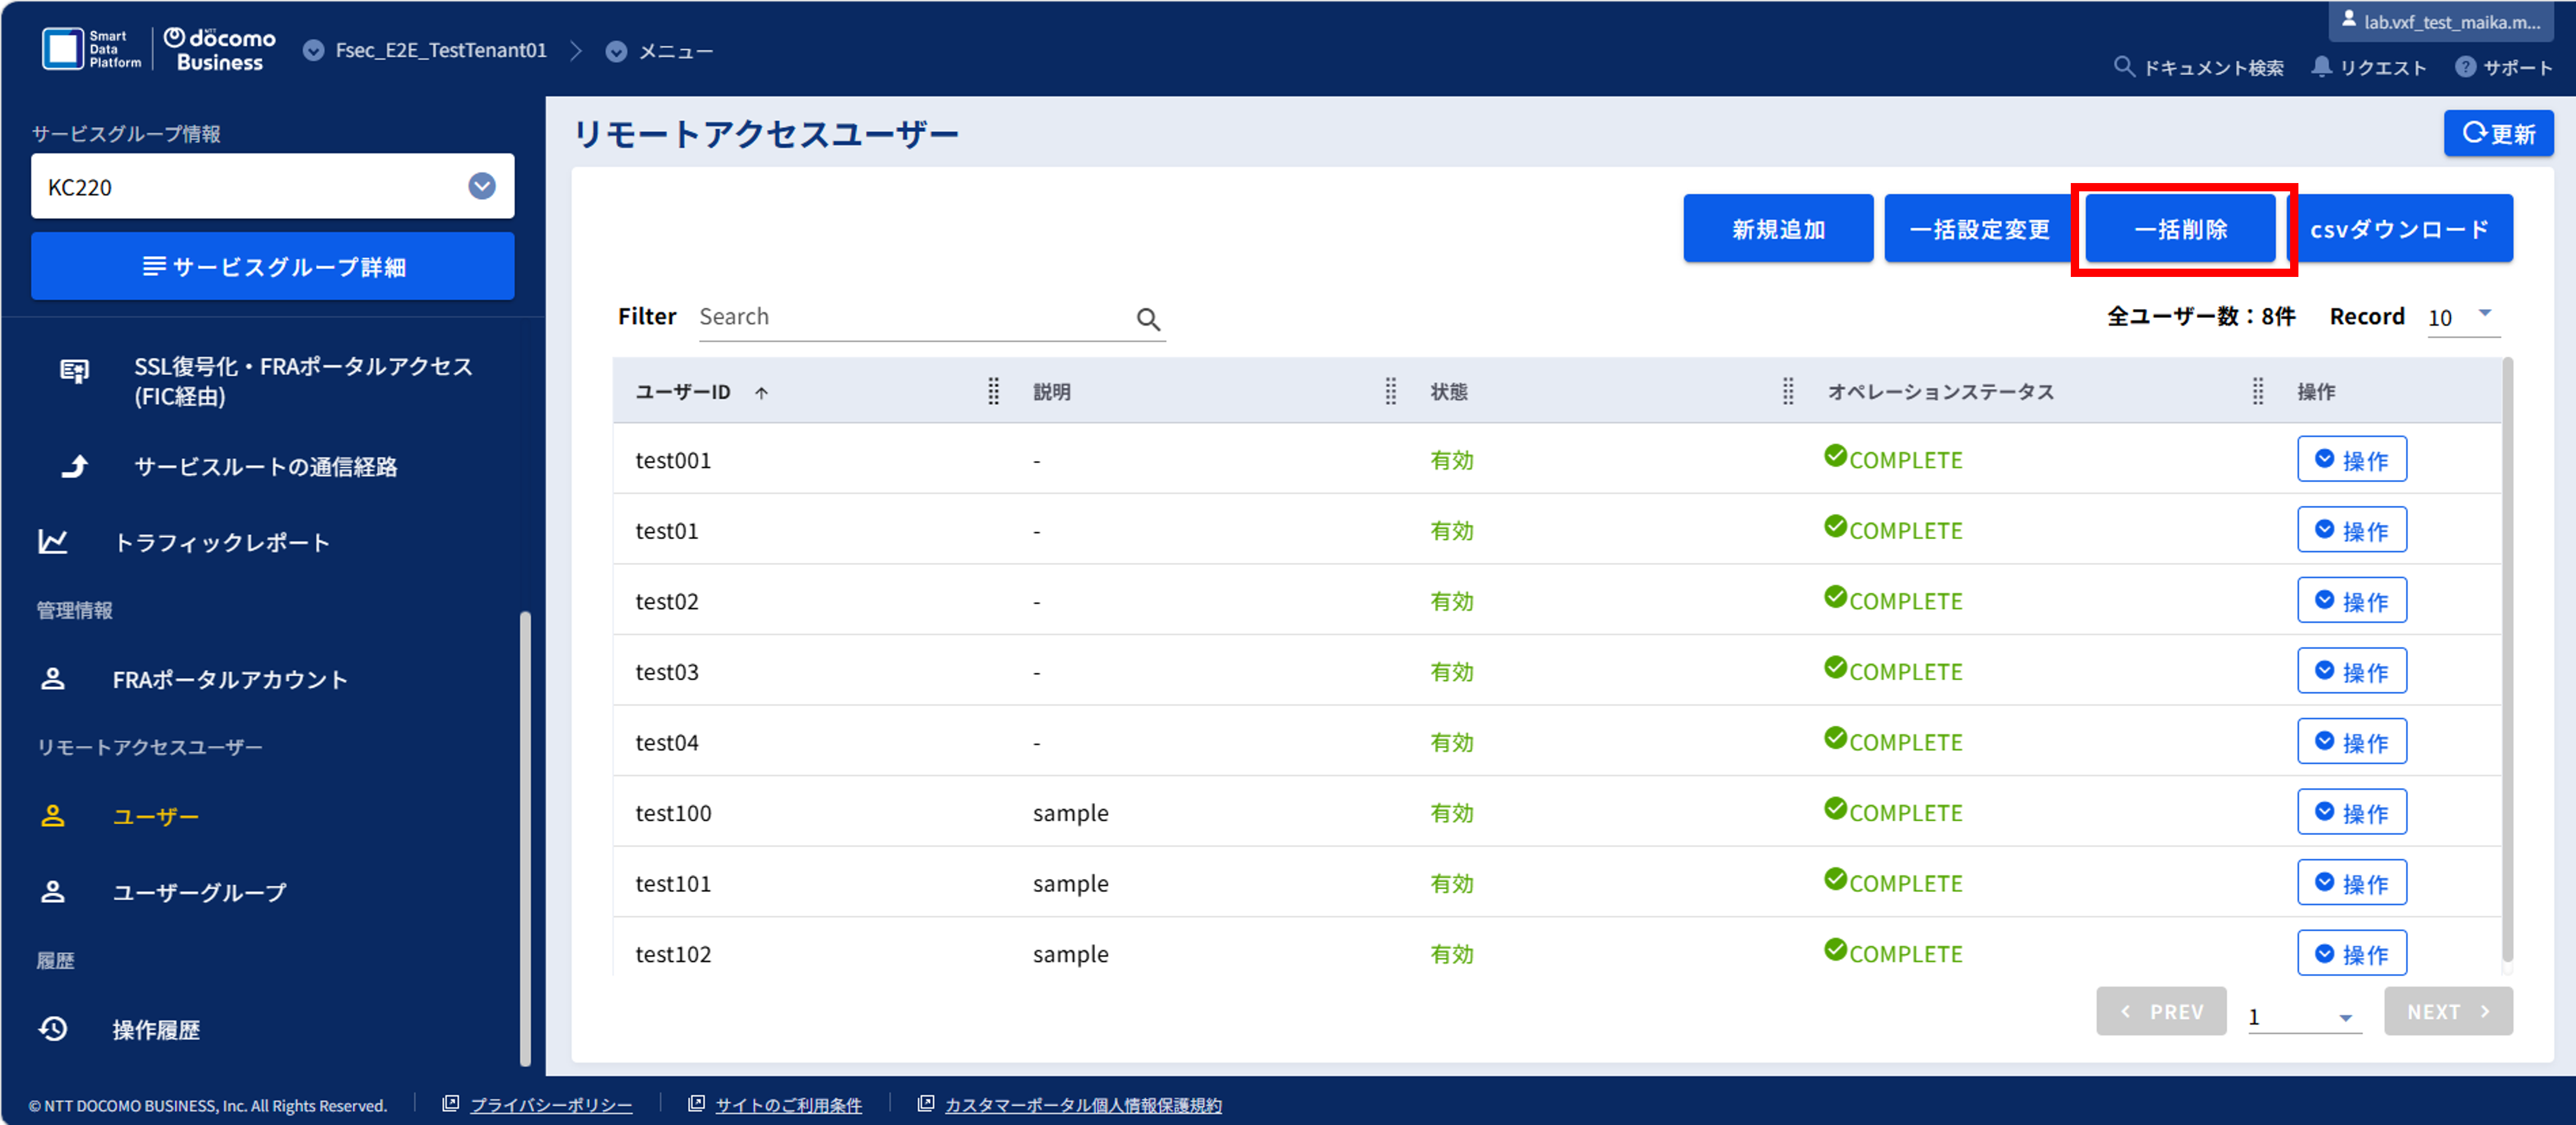The height and width of the screenshot is (1125, 2576).
Task: Toggle sort arrow on ユーザーID column
Action: click(762, 393)
